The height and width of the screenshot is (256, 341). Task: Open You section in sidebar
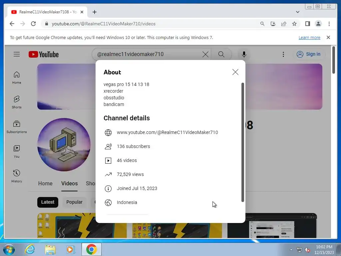pos(17,152)
